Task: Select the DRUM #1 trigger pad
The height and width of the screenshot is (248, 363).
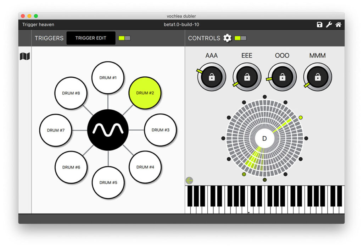Action: coord(108,77)
